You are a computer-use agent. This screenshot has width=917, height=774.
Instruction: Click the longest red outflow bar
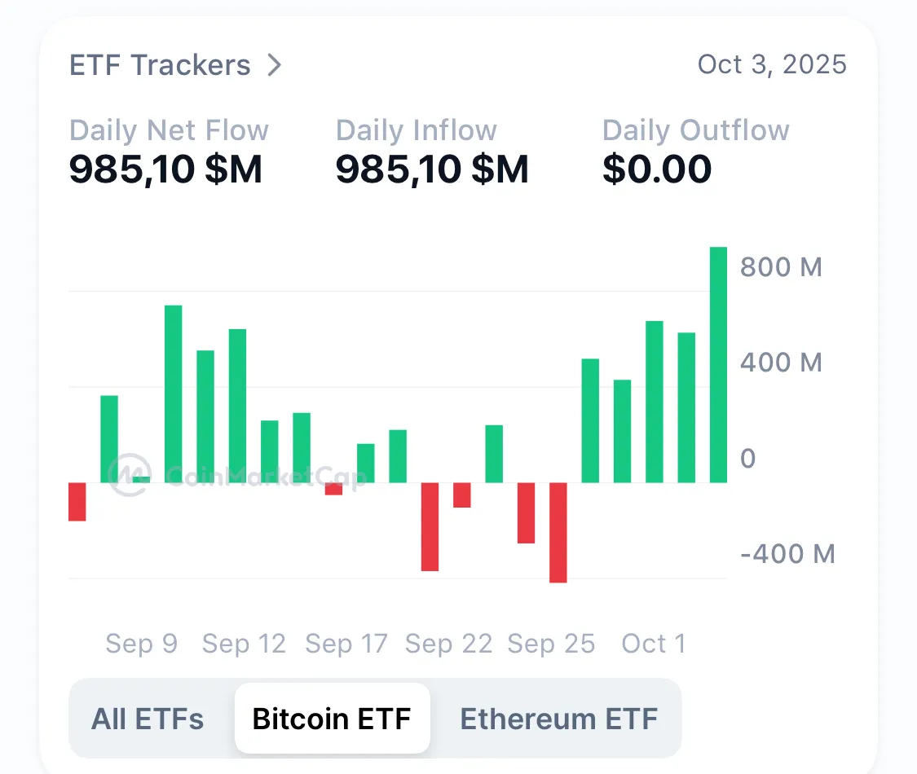pos(558,533)
